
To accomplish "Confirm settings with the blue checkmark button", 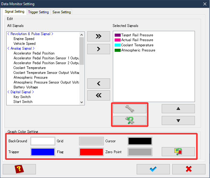I will pyautogui.click(x=153, y=169).
